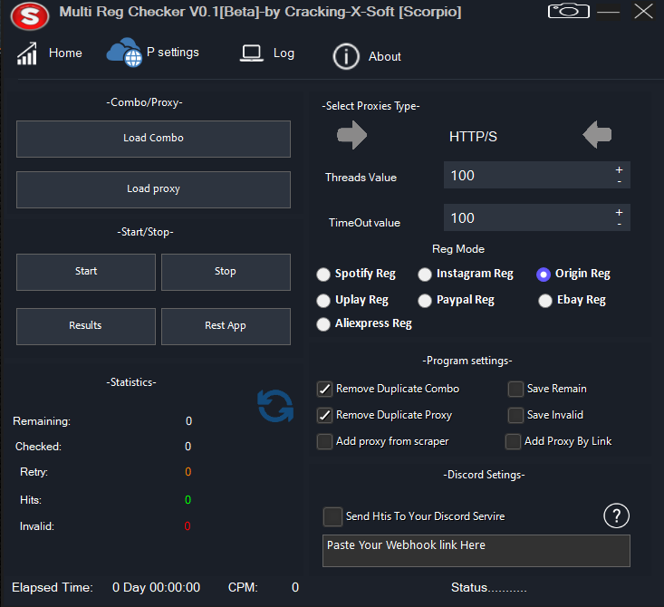Open the Results button
Screen dimensions: 664x607
[x=86, y=326]
